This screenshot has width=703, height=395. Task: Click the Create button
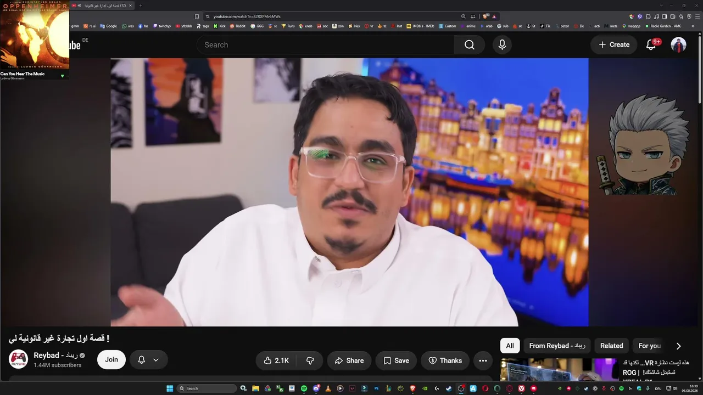click(x=613, y=45)
